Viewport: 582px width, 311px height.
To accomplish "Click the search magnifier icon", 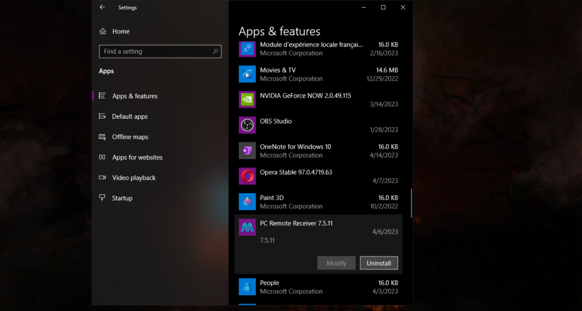I will [x=215, y=52].
